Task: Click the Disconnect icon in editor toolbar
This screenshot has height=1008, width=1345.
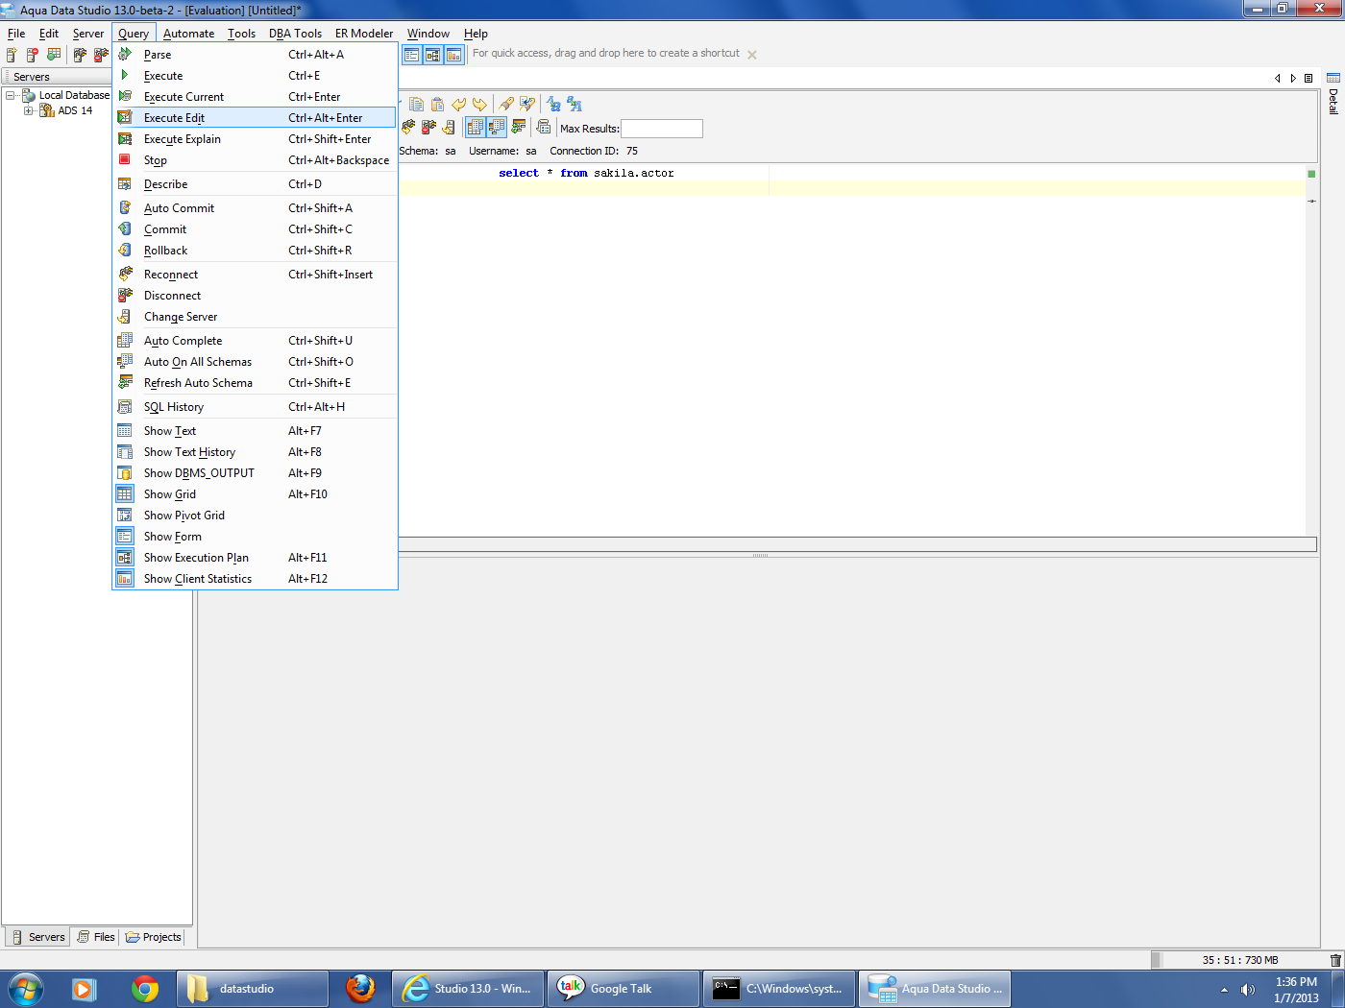Action: click(x=428, y=127)
